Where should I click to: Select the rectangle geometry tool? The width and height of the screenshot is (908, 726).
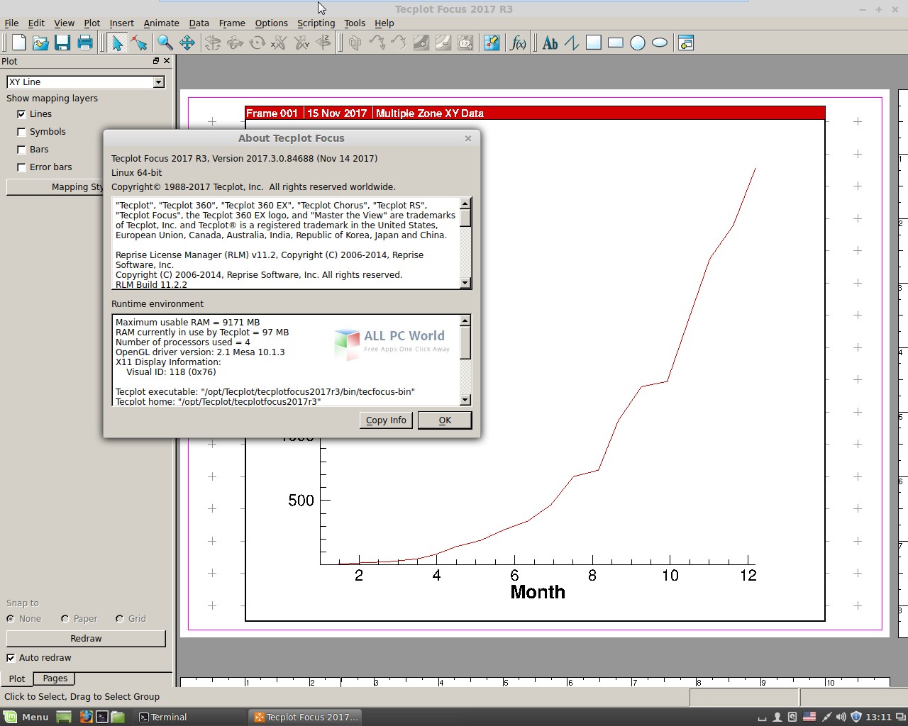click(616, 43)
